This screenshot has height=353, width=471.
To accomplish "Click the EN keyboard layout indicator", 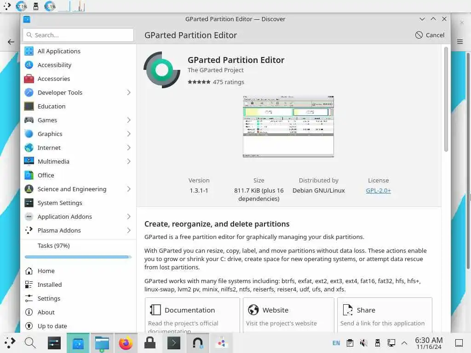I will [336, 343].
